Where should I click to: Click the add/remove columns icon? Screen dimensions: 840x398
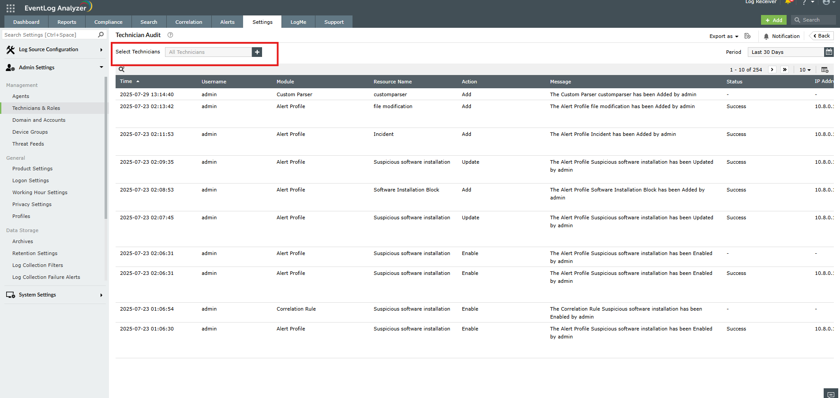(x=825, y=70)
